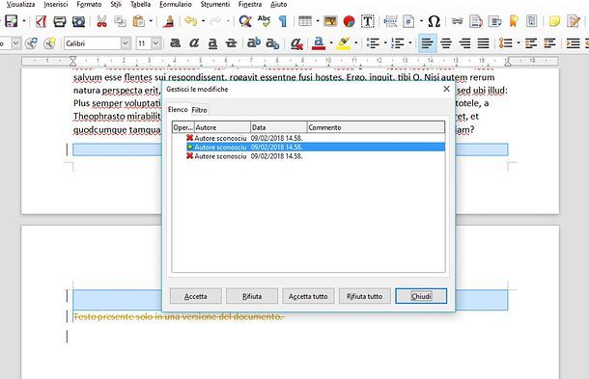Click the Accetta tutto button
Screen dimensions: 589x379
click(308, 296)
